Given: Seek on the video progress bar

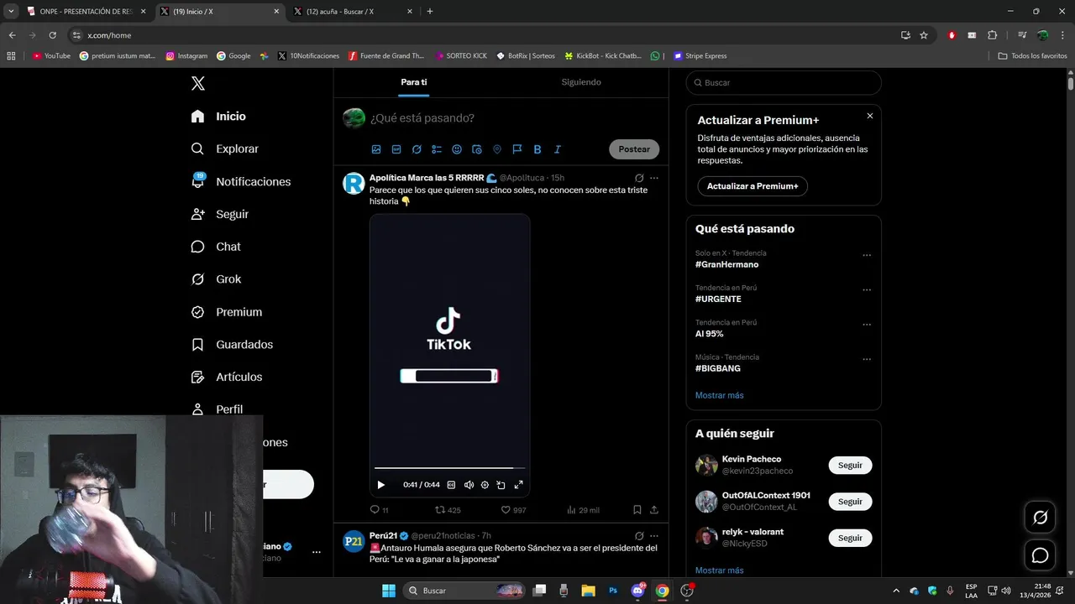Looking at the screenshot, I should click(449, 467).
